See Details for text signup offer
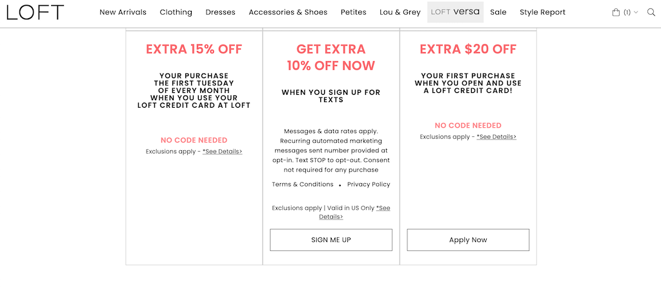Screen dimensions: 661x302 (x=354, y=212)
